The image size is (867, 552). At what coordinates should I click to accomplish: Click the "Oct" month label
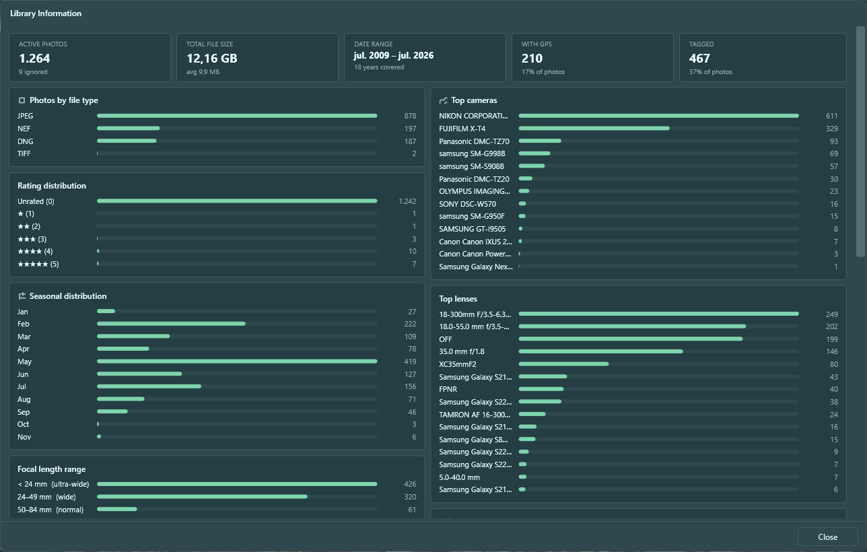click(24, 424)
